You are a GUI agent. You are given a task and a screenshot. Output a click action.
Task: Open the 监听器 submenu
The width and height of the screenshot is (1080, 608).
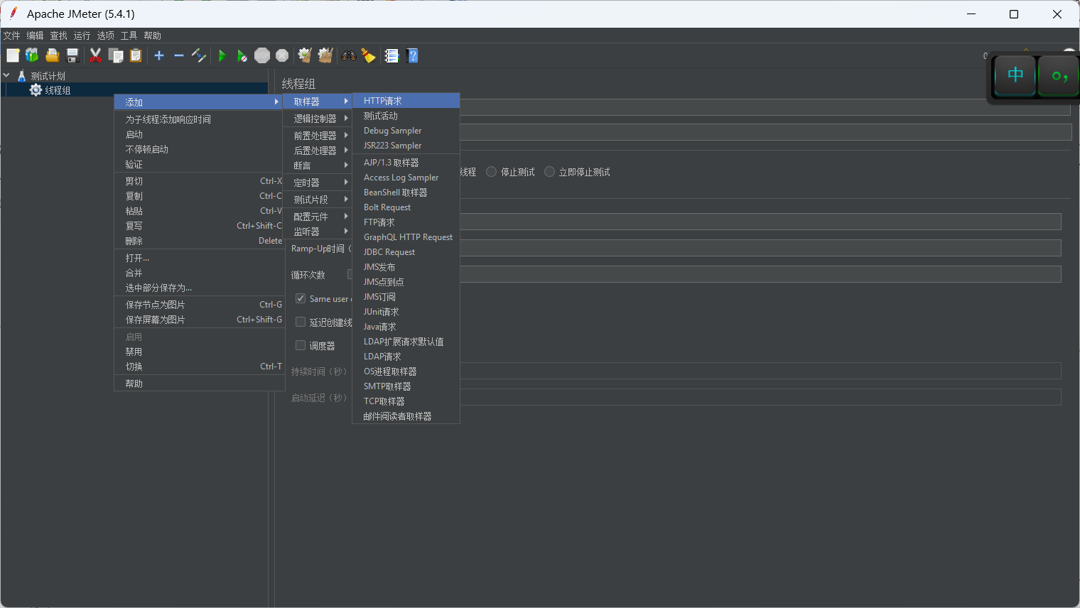(318, 232)
